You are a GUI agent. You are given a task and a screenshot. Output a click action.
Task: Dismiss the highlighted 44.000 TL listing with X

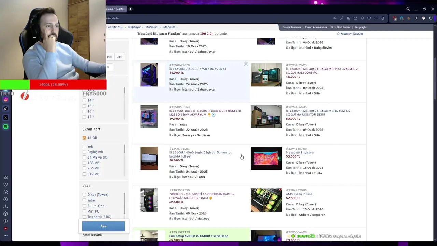point(246,64)
